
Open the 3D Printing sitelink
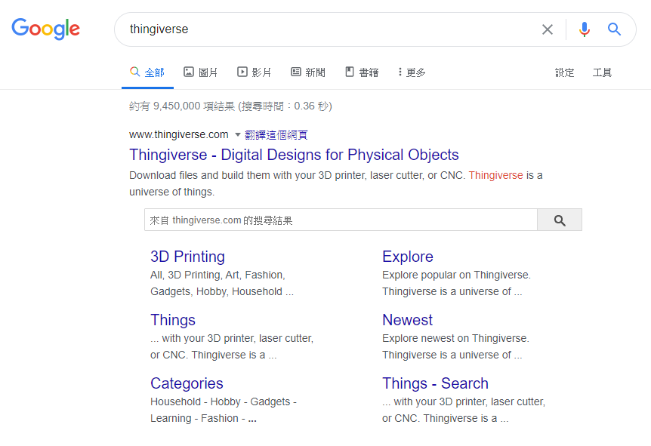pyautogui.click(x=187, y=257)
